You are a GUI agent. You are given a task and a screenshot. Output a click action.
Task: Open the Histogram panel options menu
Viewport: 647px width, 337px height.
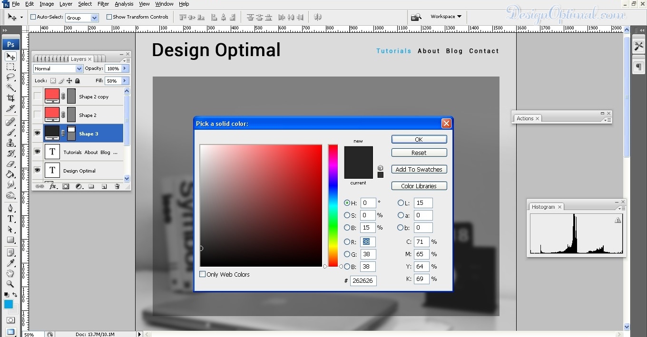pyautogui.click(x=621, y=209)
